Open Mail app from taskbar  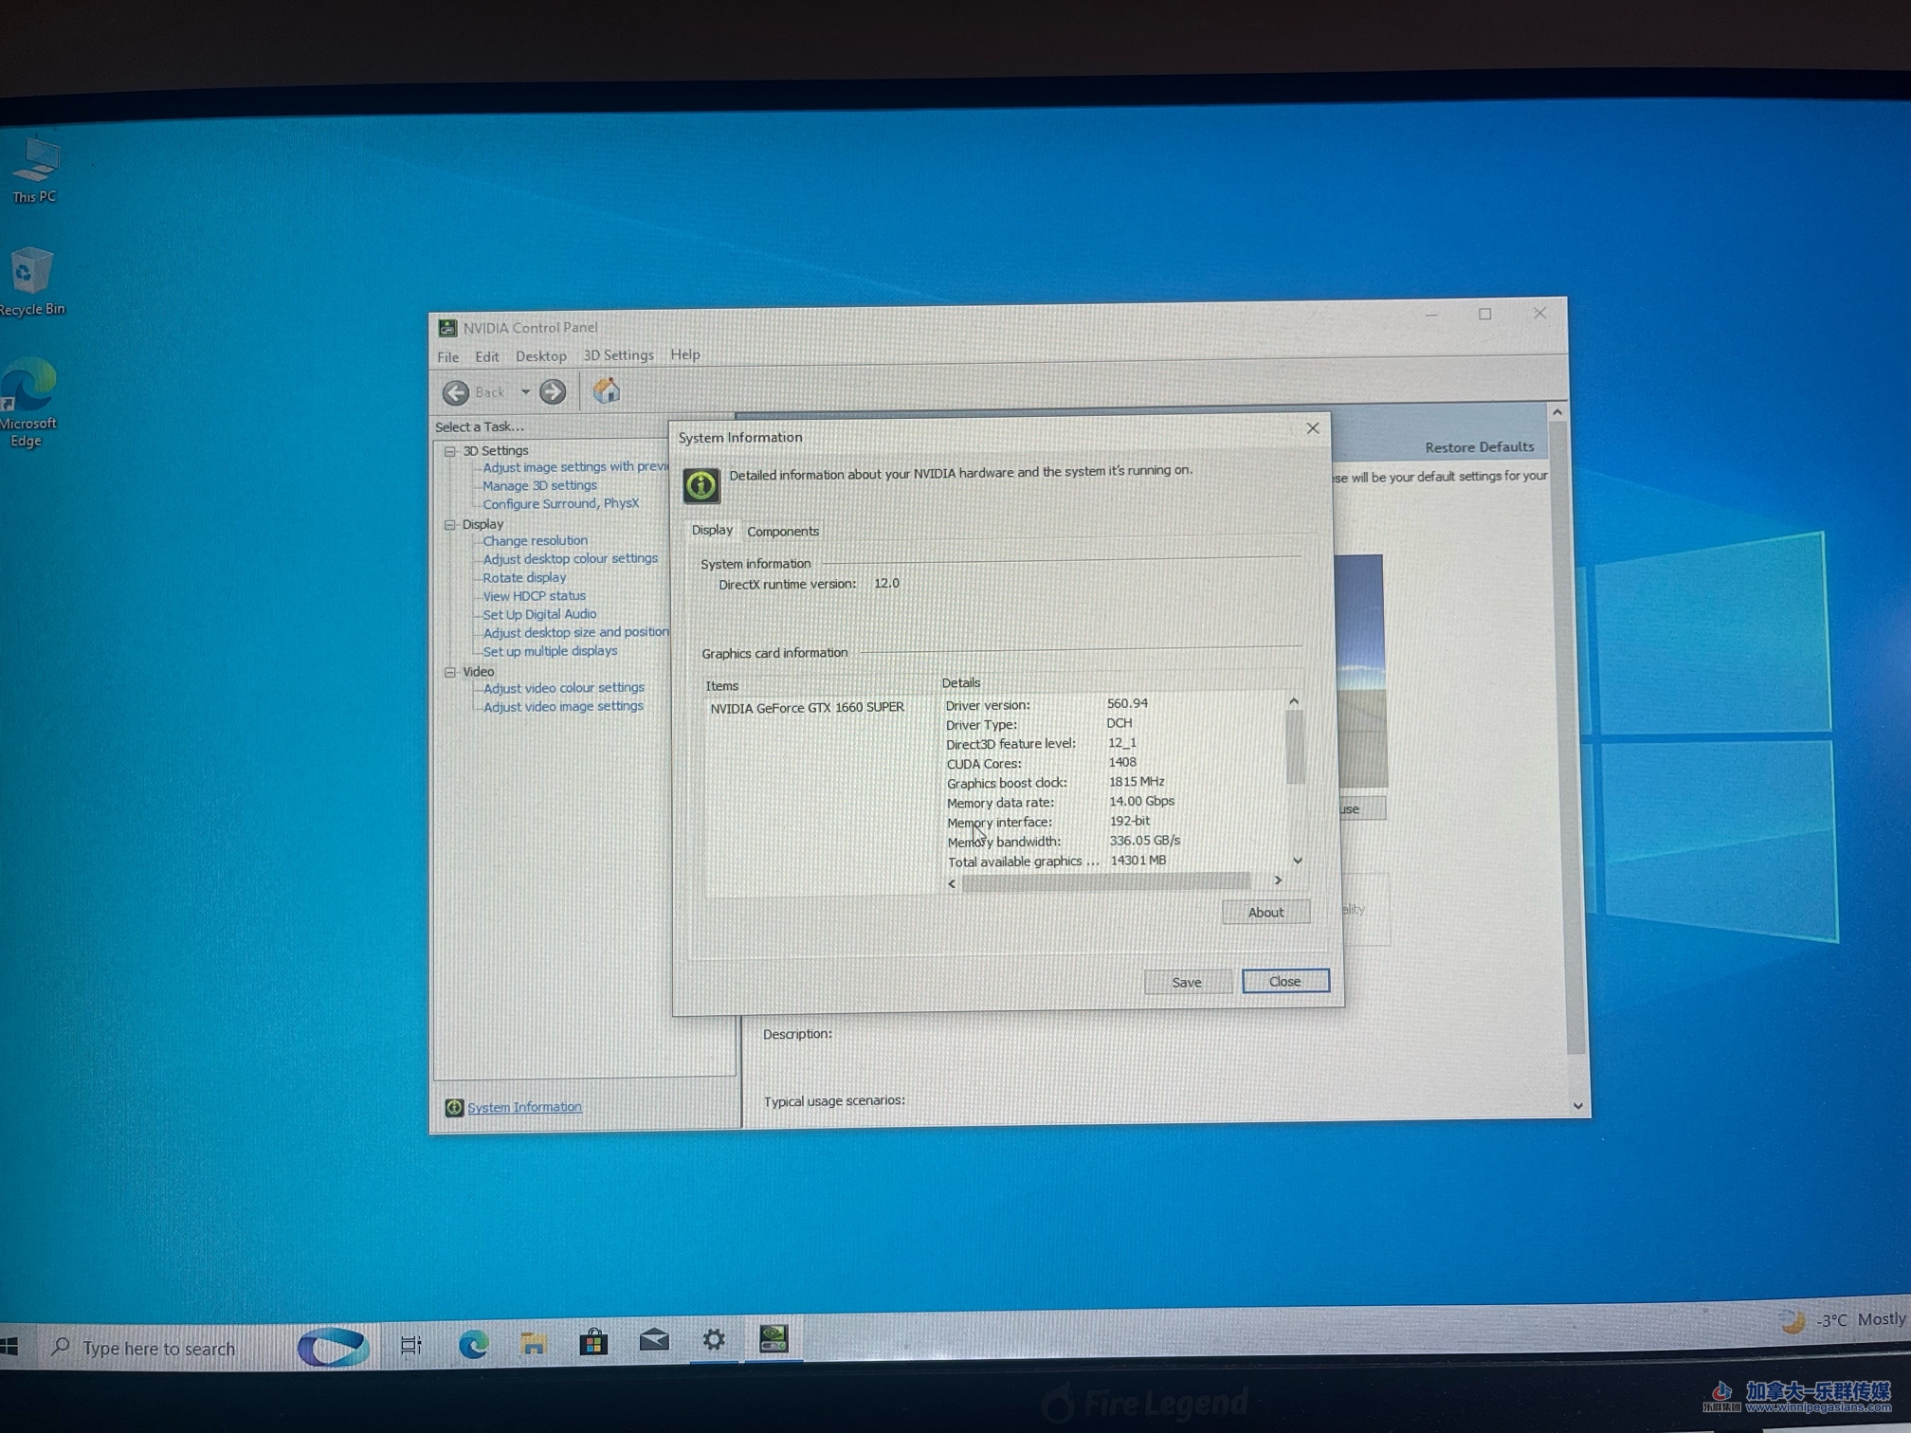coord(654,1340)
